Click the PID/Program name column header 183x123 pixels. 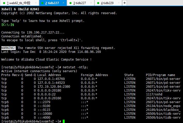pyautogui.click(x=160, y=75)
